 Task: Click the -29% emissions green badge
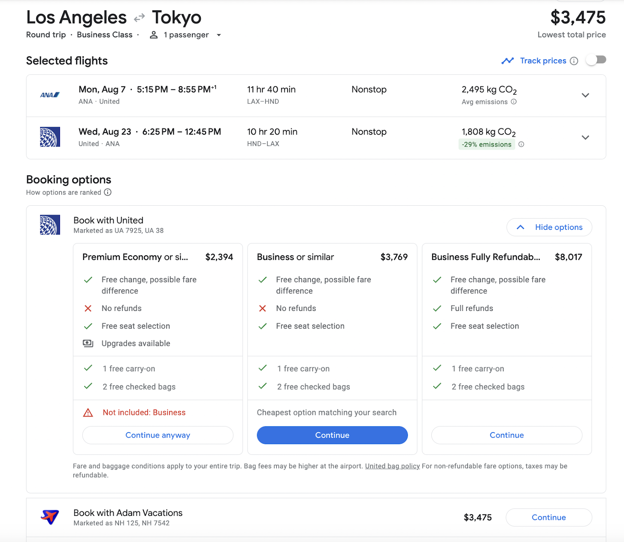[487, 145]
